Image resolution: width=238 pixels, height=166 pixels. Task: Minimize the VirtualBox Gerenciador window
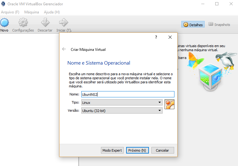[203, 4]
